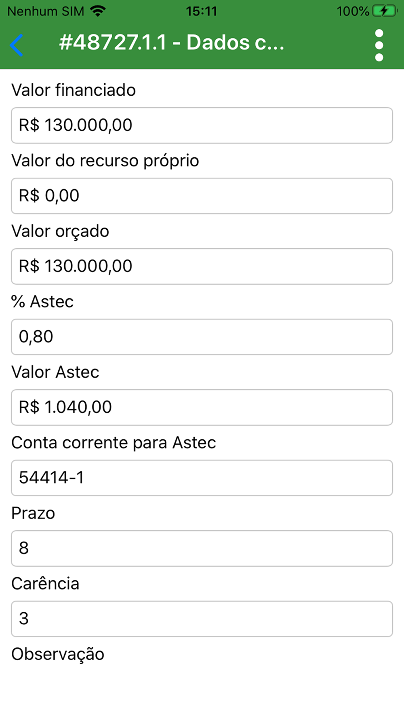The image size is (404, 718).
Task: Tap the Valor Astec input box
Action: [202, 407]
